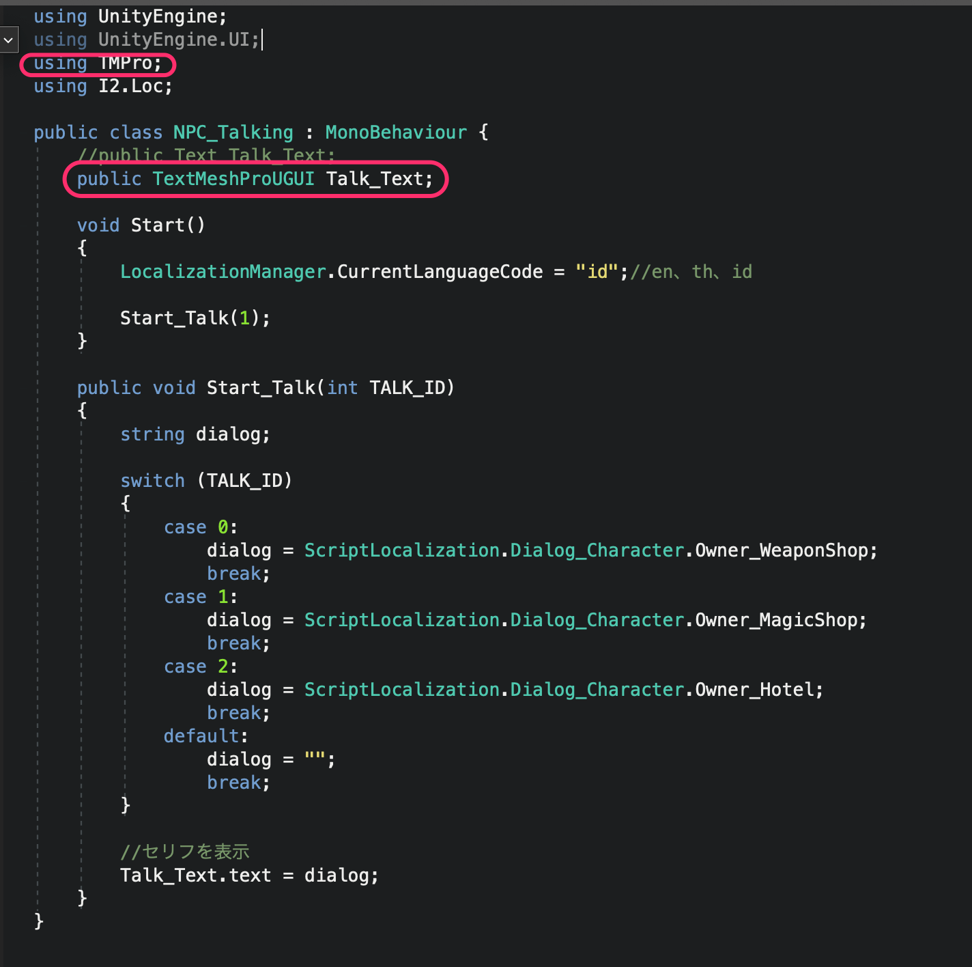Collapse the using directives fold chevron
Viewport: 972px width, 967px height.
point(9,40)
